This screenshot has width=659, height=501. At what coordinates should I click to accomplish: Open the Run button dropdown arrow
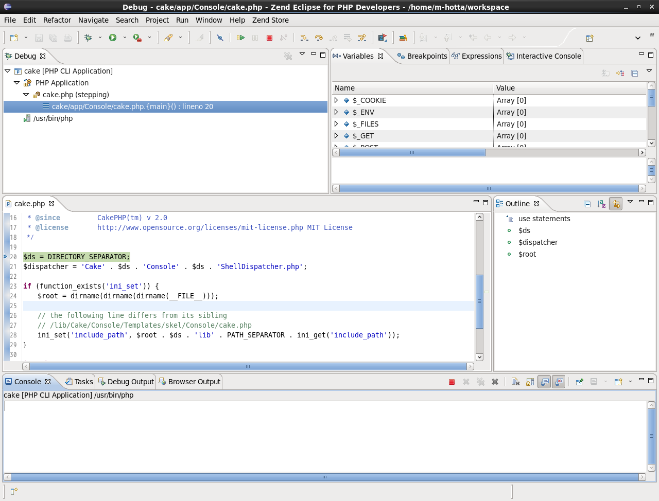[125, 38]
